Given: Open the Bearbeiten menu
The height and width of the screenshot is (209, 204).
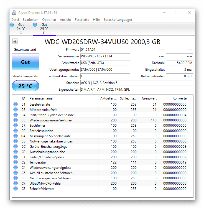Looking at the screenshot, I should [30, 20].
